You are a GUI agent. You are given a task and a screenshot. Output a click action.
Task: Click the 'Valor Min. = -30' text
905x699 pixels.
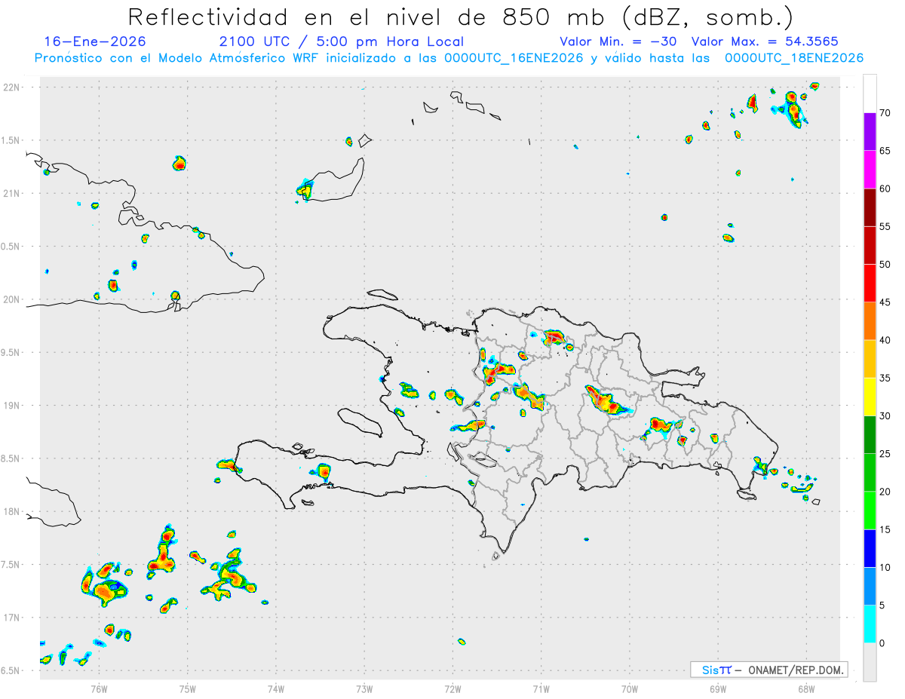coord(618,41)
